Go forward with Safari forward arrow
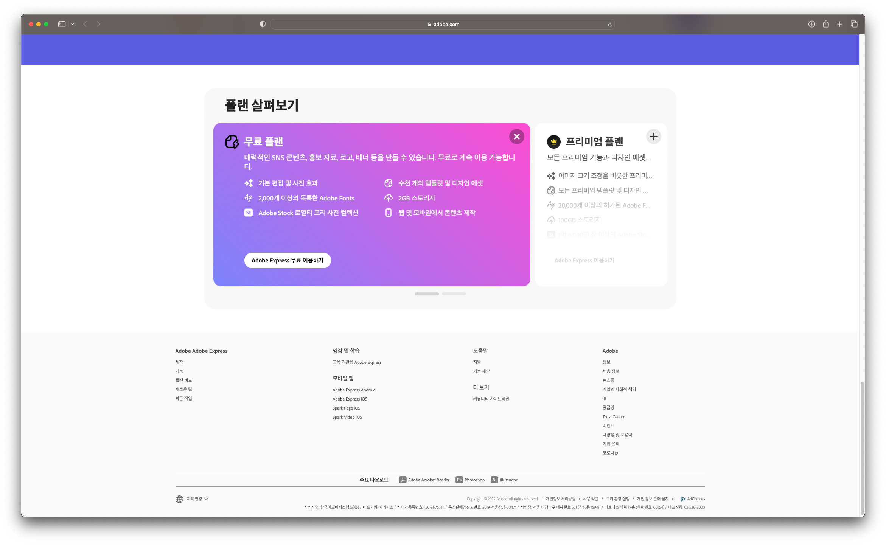Viewport: 886px width, 545px height. coord(98,24)
